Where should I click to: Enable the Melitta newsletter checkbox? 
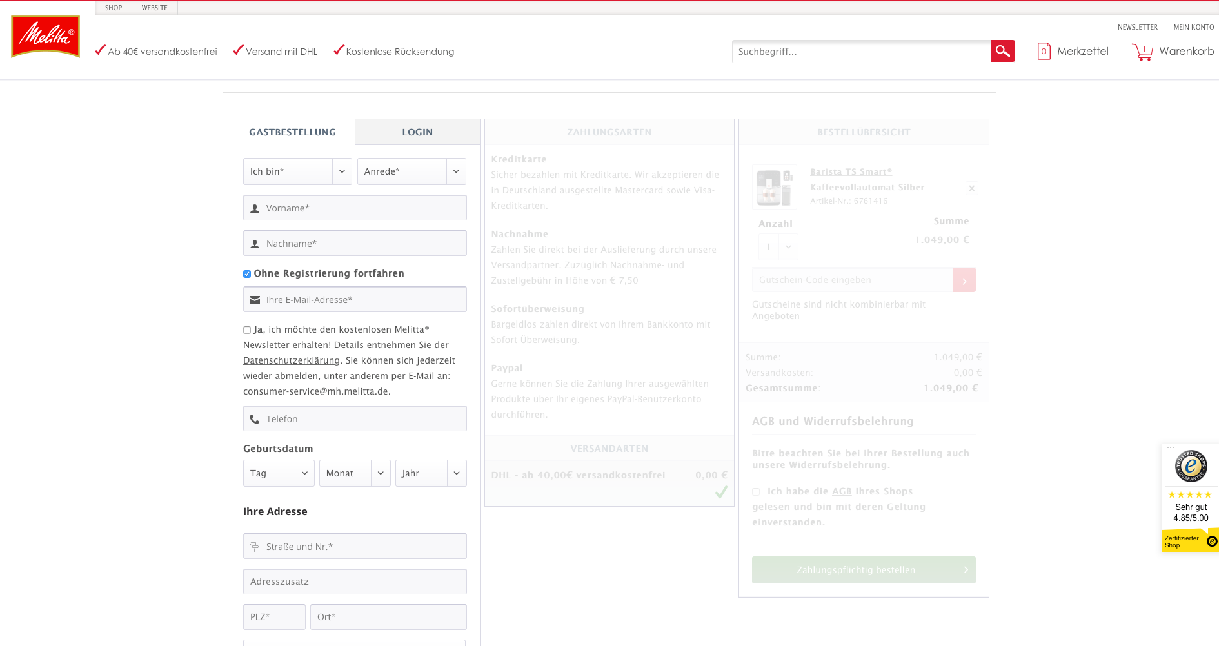[x=247, y=330]
